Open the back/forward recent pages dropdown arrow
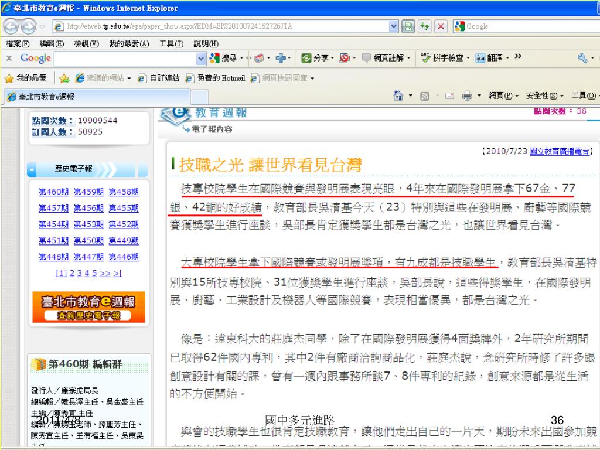This screenshot has height=450, width=600. (x=42, y=27)
